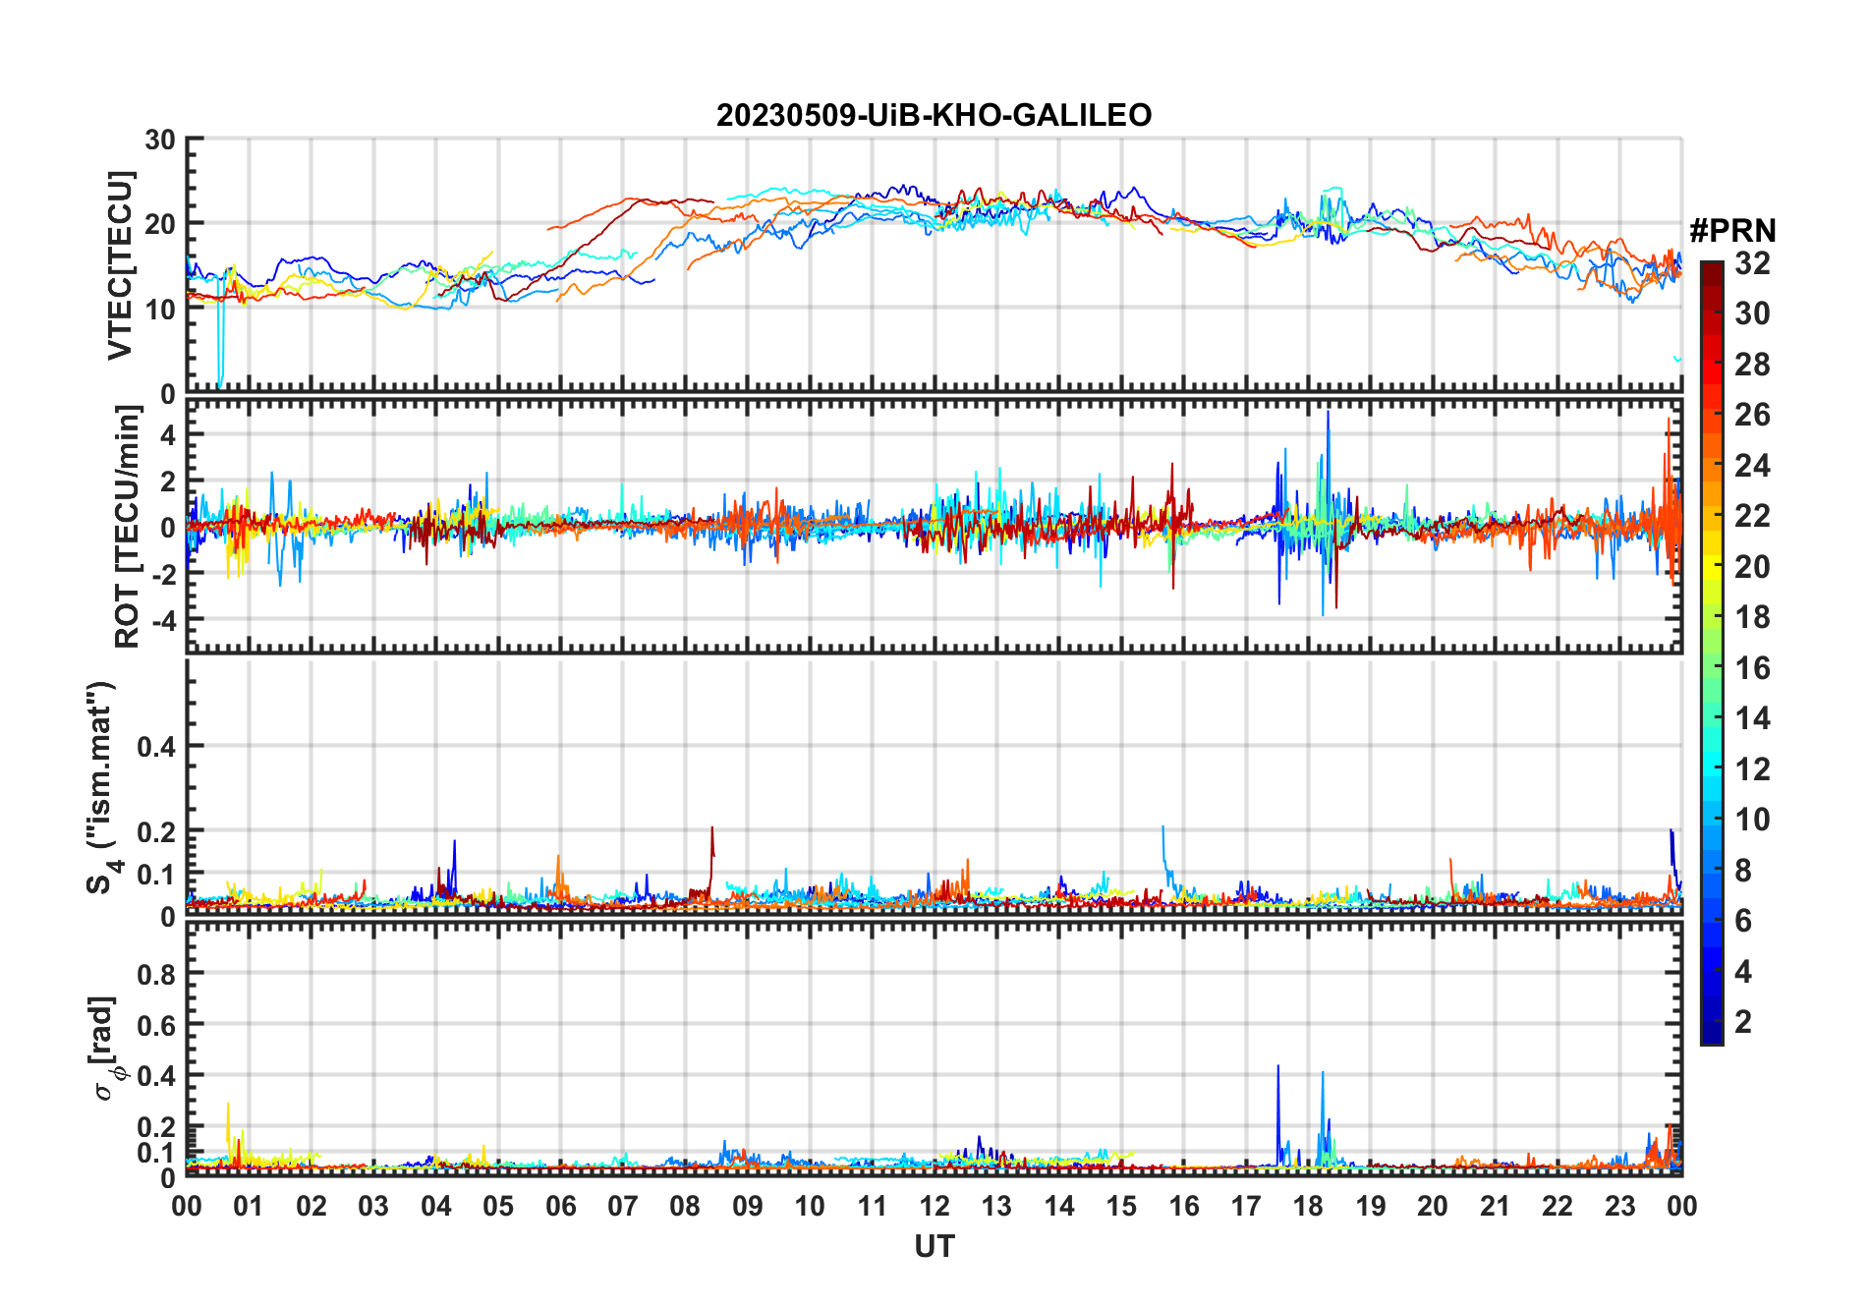The height and width of the screenshot is (1307, 1869).
Task: Select the 0.4 tick on the σφ axis
Action: [x=157, y=1076]
